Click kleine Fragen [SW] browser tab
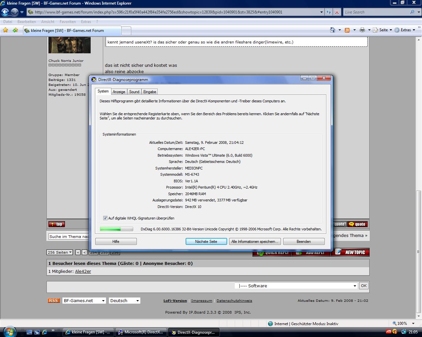Image resolution: width=422 pixels, height=337 pixels. [x=72, y=31]
